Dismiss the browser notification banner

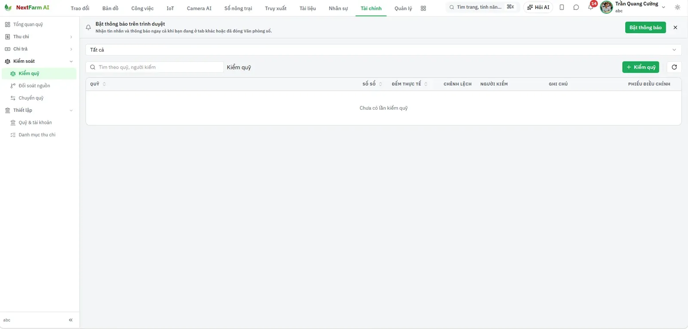tap(675, 28)
